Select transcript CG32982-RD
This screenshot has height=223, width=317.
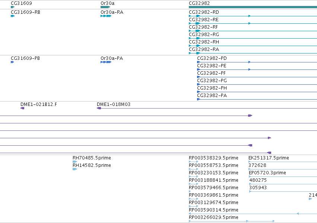204,12
